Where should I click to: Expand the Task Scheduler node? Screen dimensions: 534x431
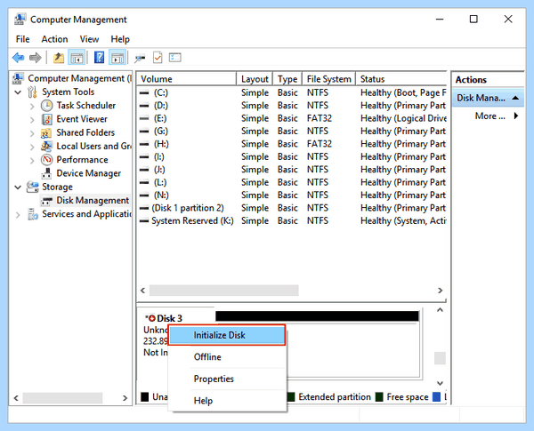click(32, 106)
